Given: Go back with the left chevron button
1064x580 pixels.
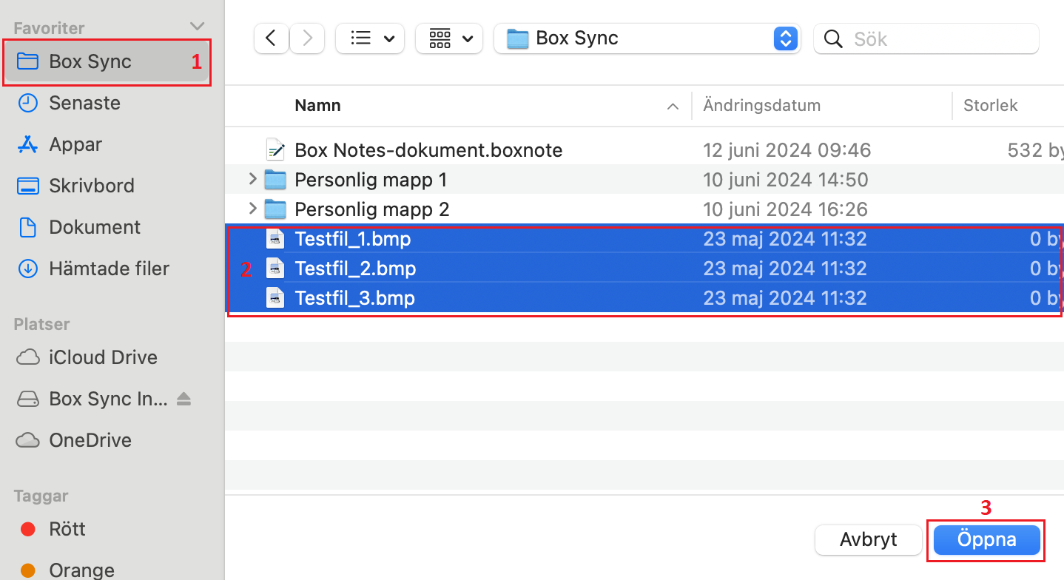Looking at the screenshot, I should (271, 38).
